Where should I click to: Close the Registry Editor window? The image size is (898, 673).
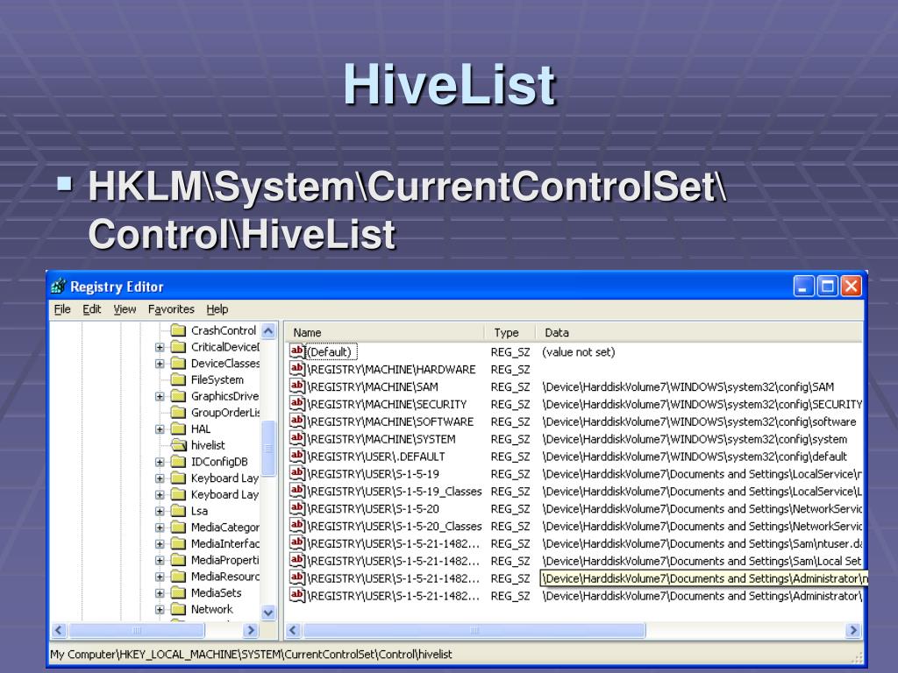coord(851,286)
